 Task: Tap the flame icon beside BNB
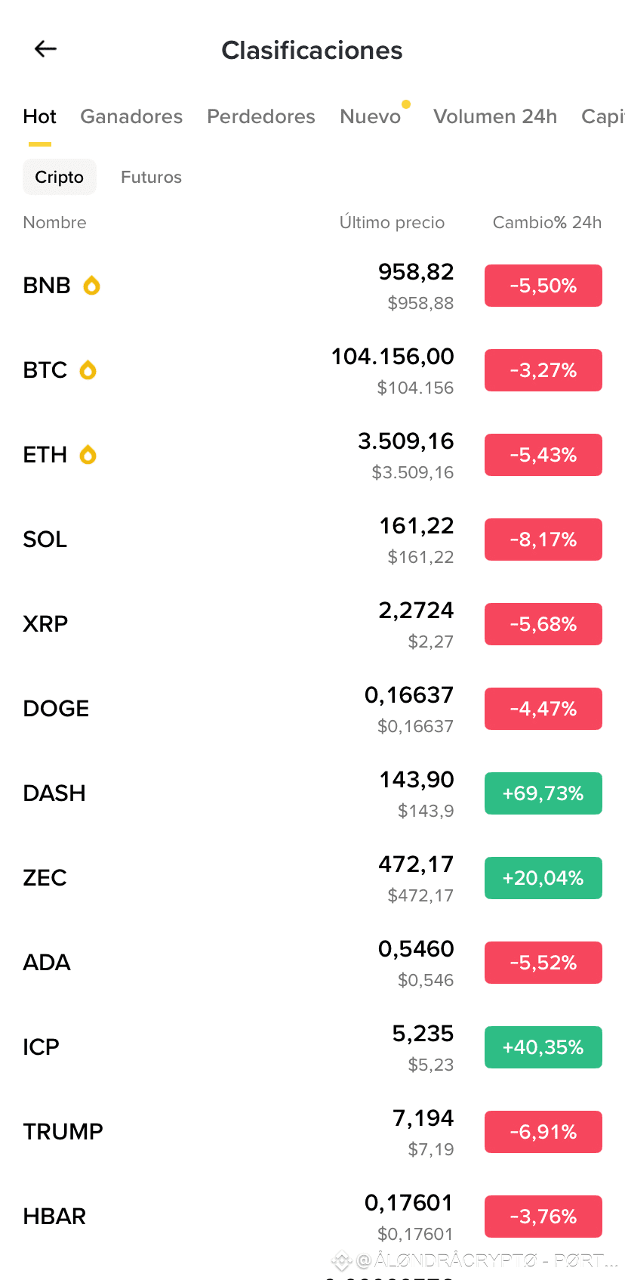(91, 286)
